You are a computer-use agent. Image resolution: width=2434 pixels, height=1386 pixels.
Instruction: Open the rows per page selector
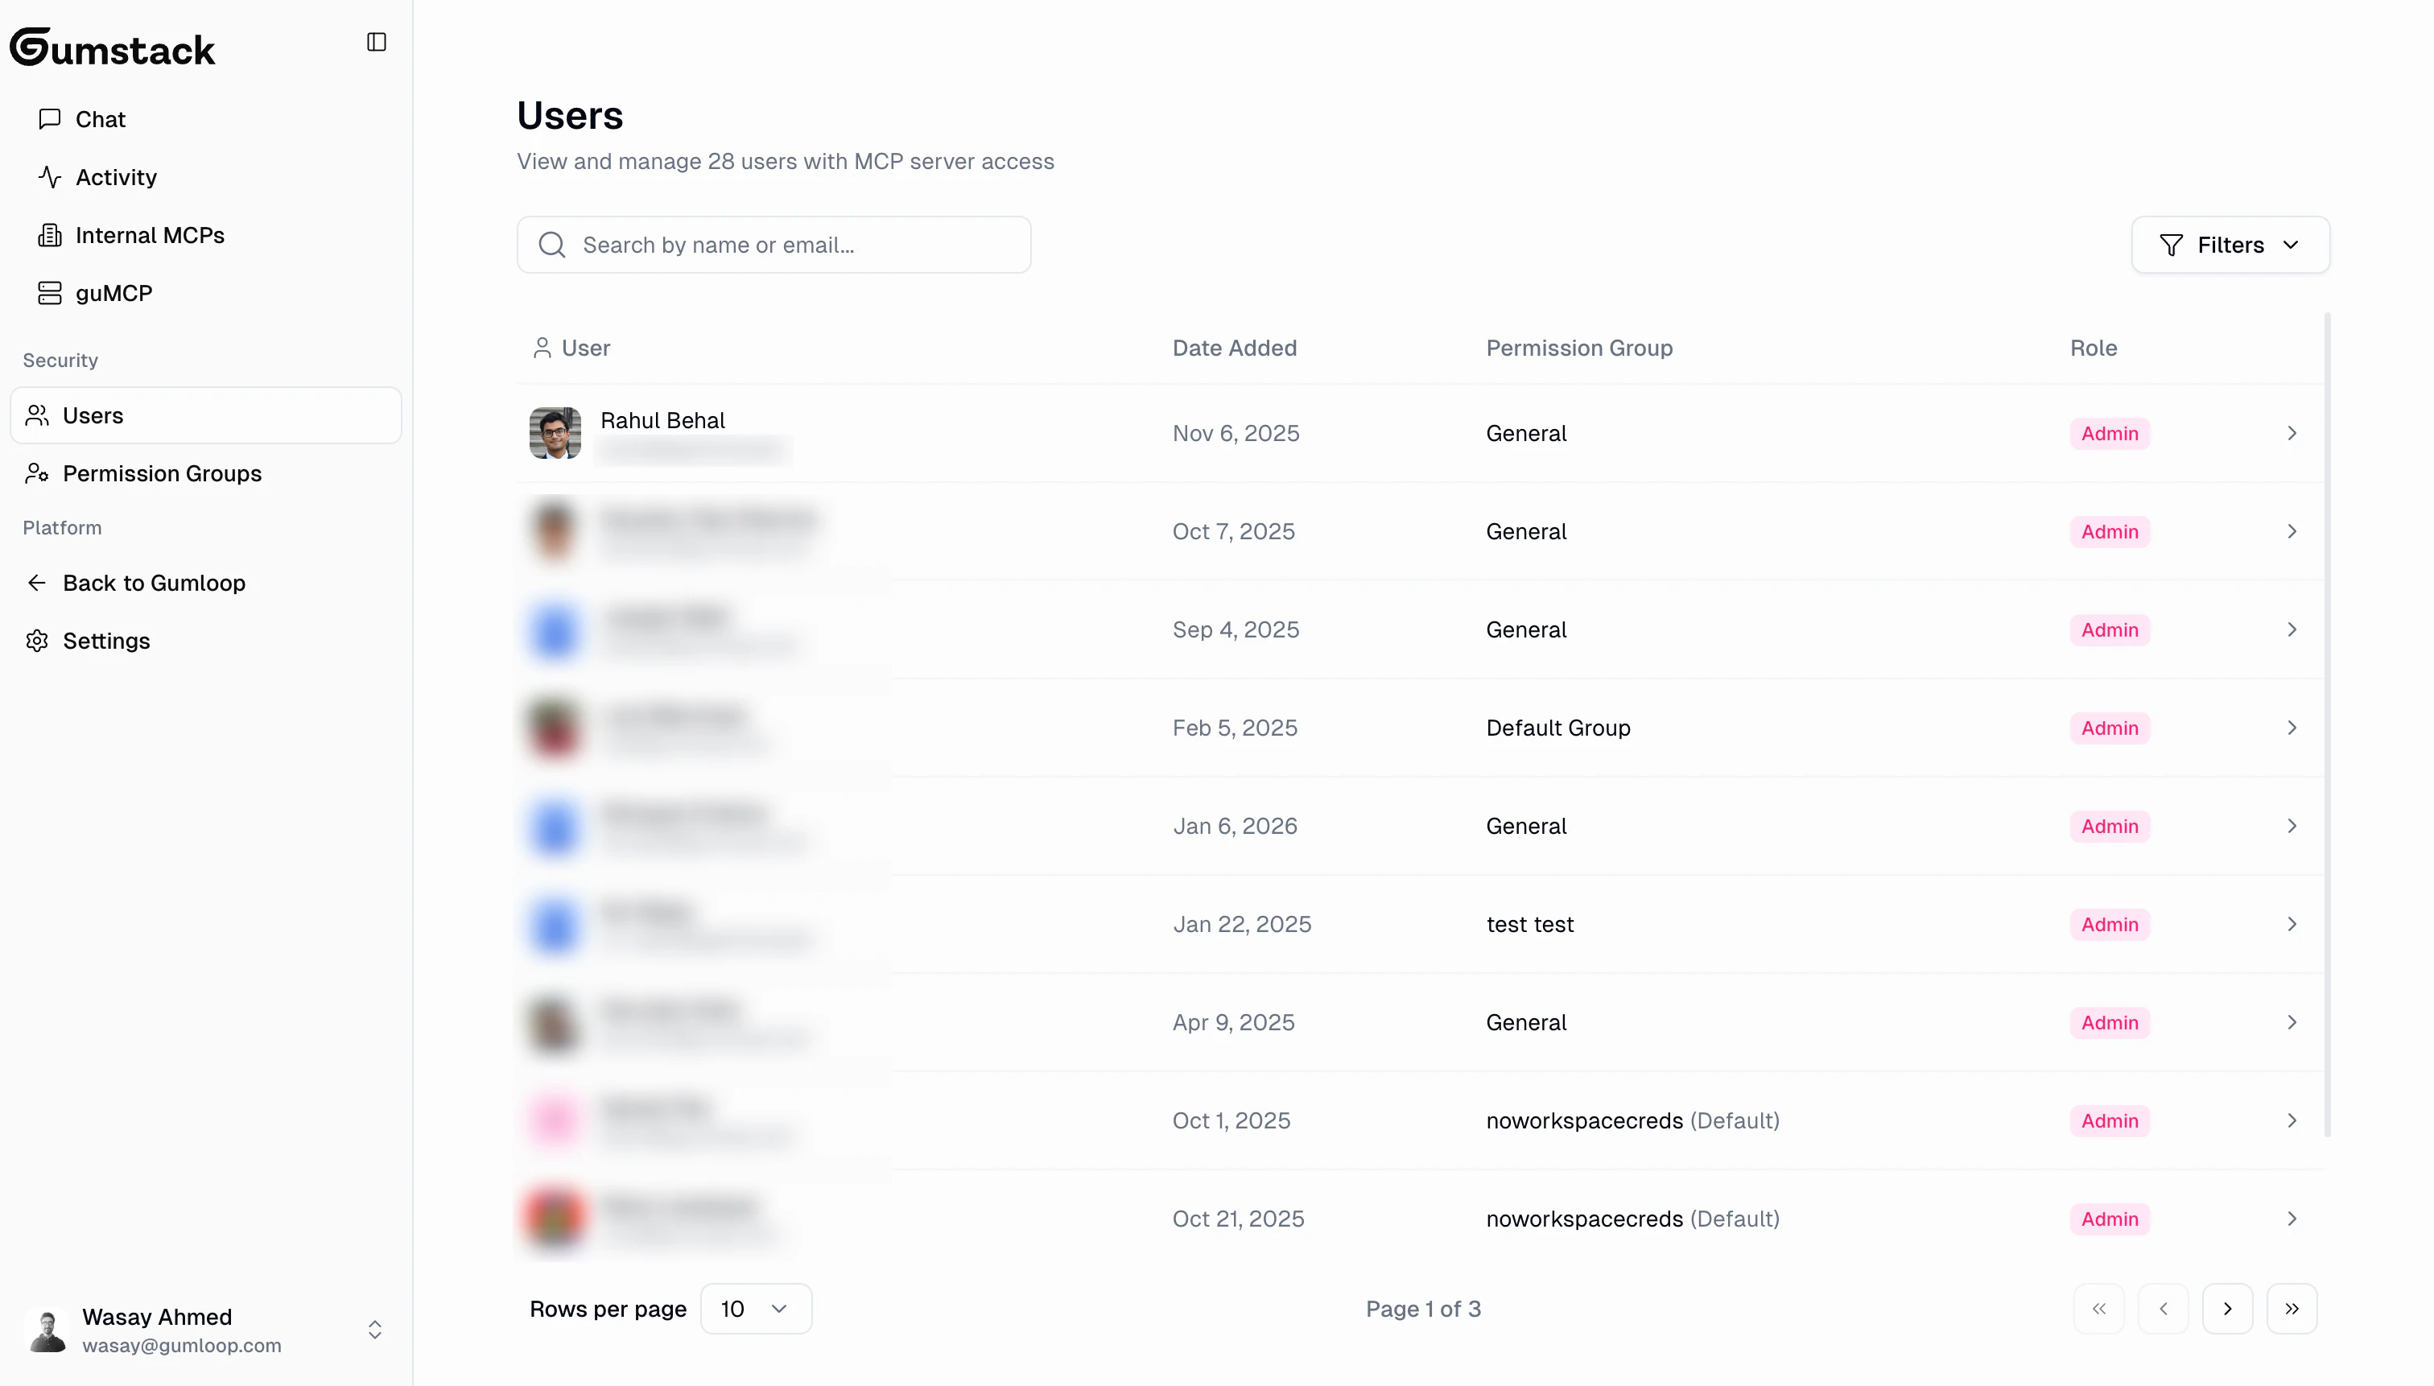click(x=756, y=1308)
